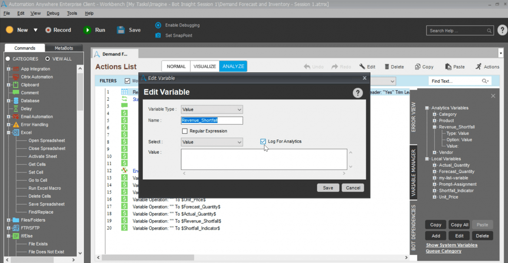Switch to NORMAL view tab
Screen dimensions: 508x263
click(x=176, y=66)
